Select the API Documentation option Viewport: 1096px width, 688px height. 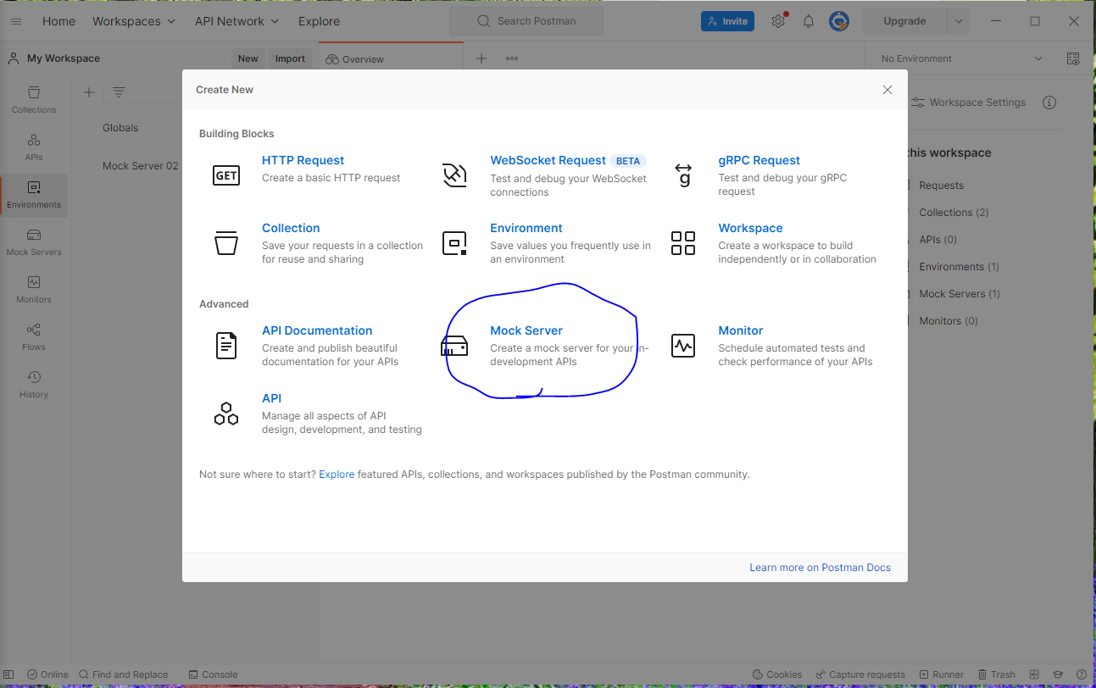317,330
